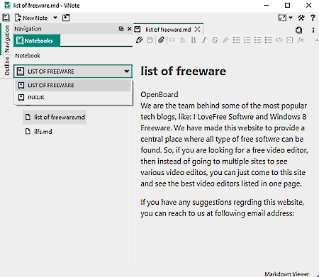Open the LIST OF FREEWARE notebook combo box
The height and width of the screenshot is (277, 319).
click(73, 72)
